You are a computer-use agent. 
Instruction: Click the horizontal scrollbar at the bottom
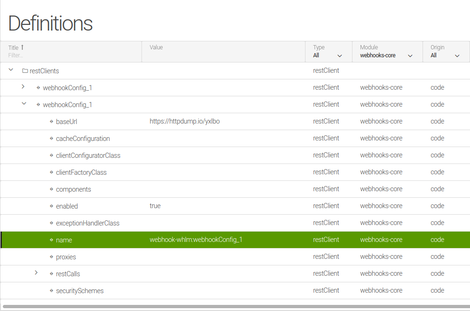(236, 306)
